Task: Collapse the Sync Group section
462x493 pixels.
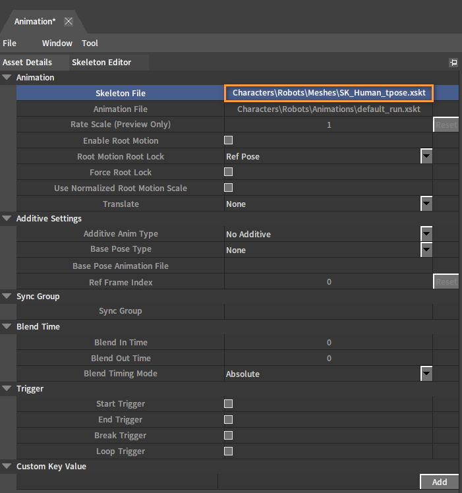Action: tap(7, 296)
